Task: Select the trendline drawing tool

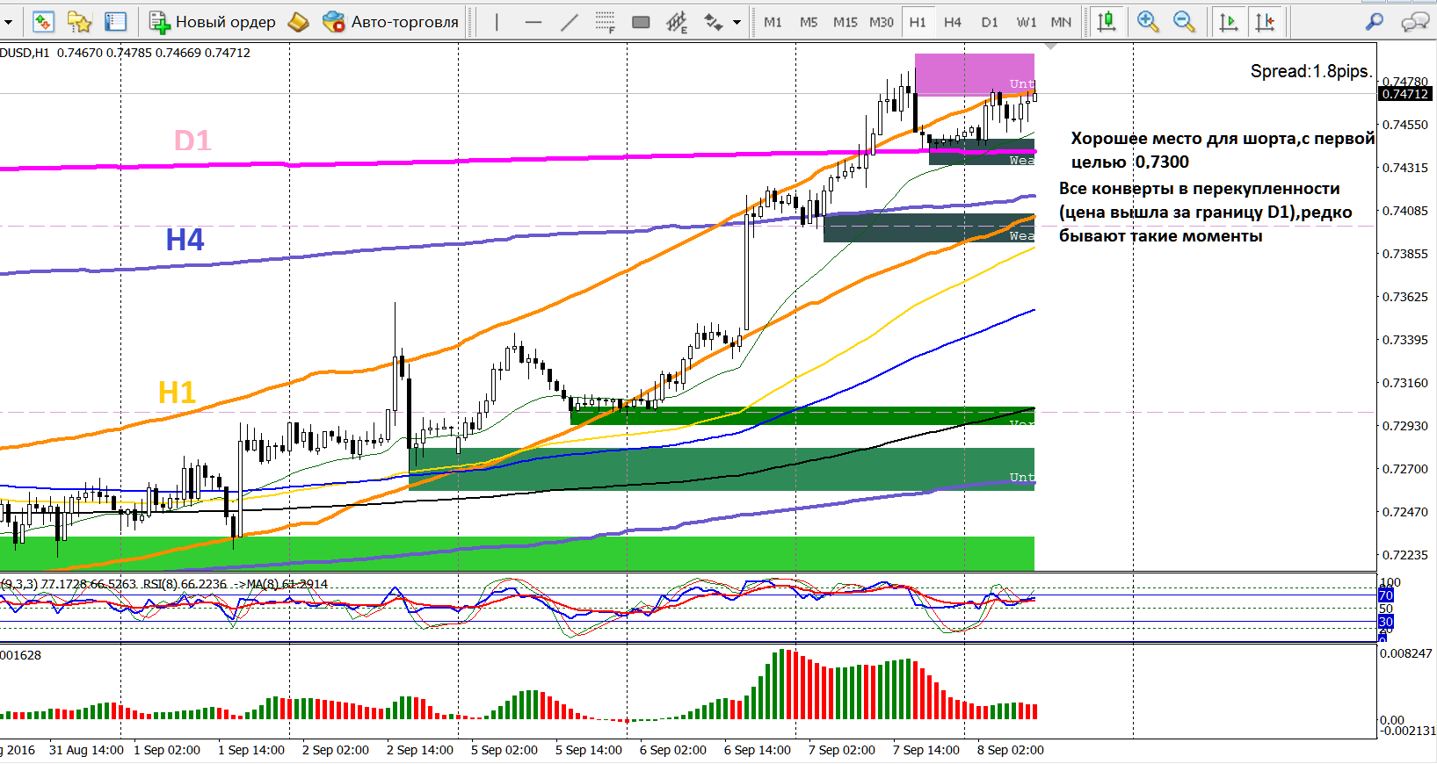Action: tap(570, 22)
